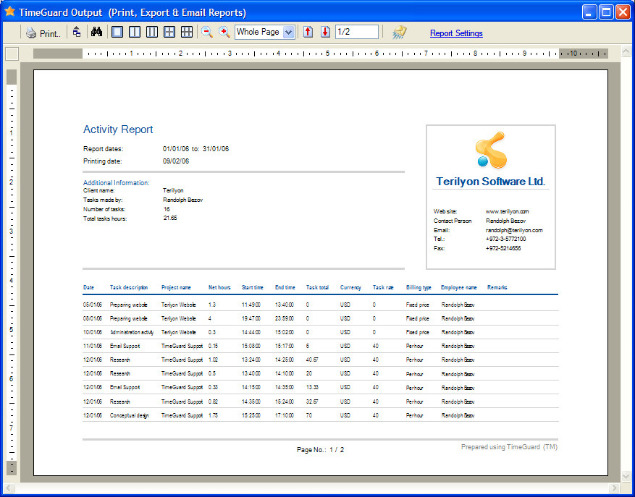
Task: Click the horizontal scrollbar right arrow
Action: (615, 488)
